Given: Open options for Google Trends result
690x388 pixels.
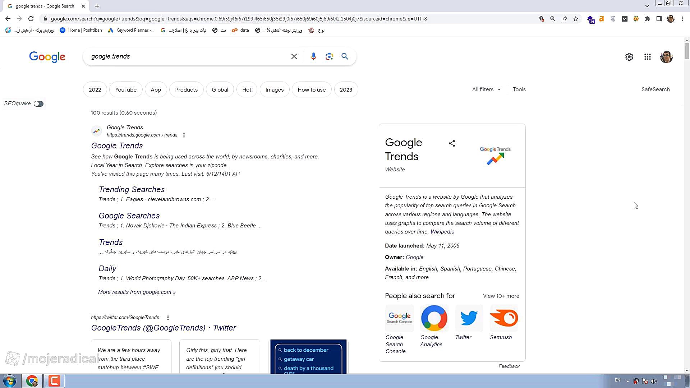Looking at the screenshot, I should pyautogui.click(x=184, y=135).
